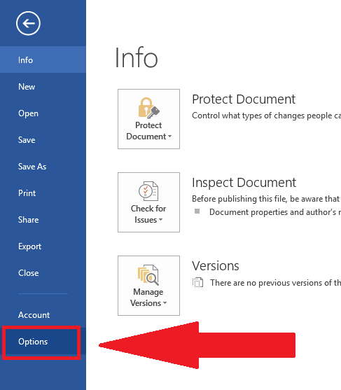The image size is (341, 390).
Task: Click 'Before publishing this file' description text
Action: [x=266, y=199]
